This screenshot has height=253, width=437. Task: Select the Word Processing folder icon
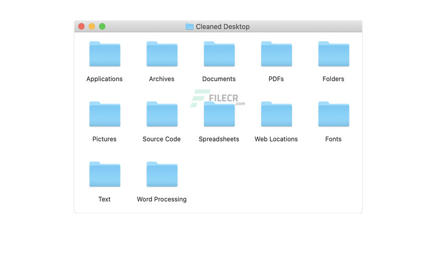pos(162,175)
